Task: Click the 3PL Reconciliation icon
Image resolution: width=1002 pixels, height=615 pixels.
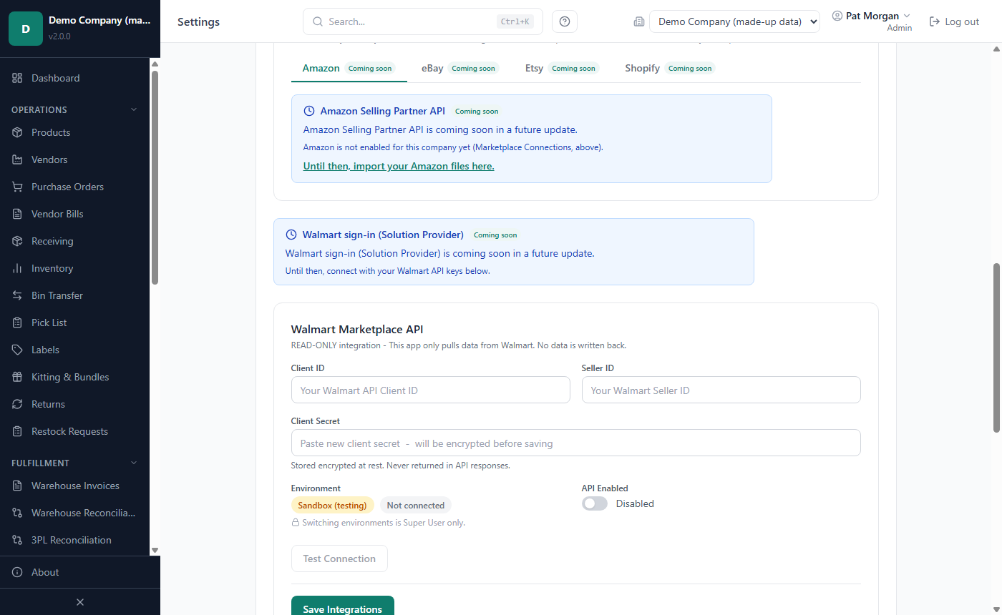Action: point(17,540)
